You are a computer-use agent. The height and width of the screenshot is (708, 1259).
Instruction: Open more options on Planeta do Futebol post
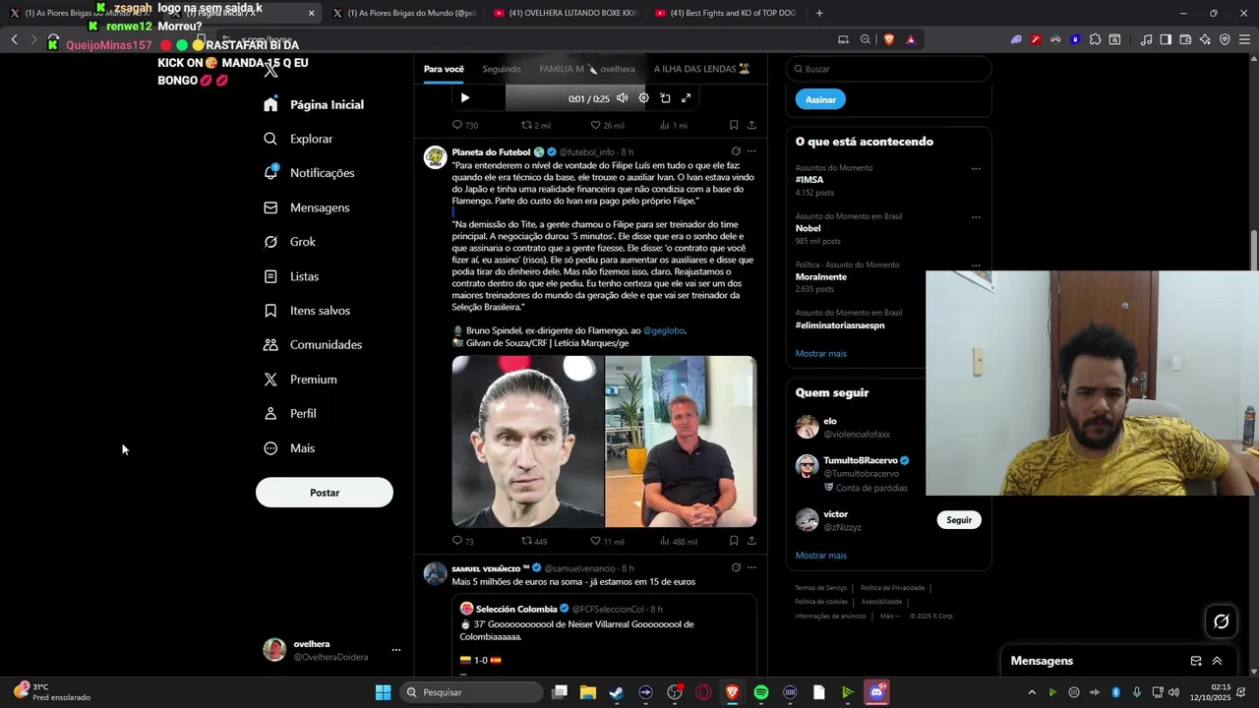751,151
